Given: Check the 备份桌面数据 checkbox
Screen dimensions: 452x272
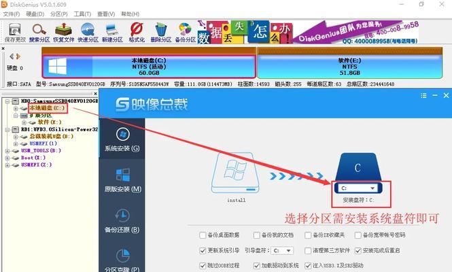Looking at the screenshot, I should click(x=203, y=235).
